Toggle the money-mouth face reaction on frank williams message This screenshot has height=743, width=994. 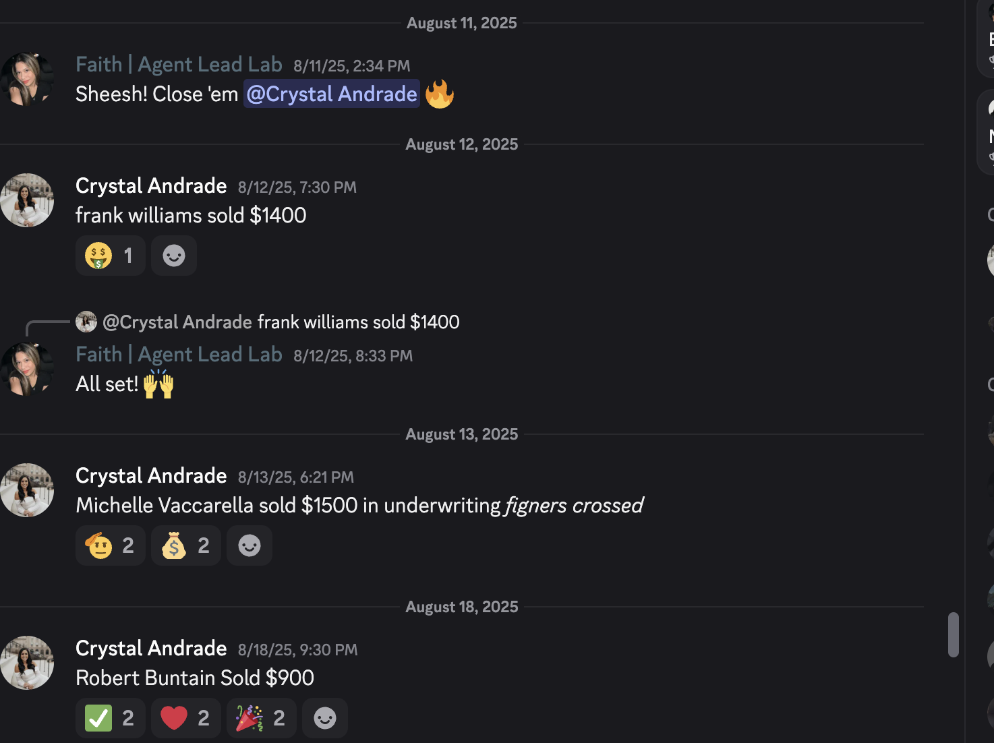point(111,256)
